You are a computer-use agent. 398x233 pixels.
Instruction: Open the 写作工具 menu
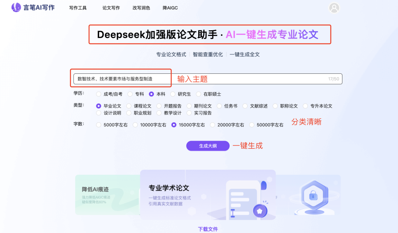[78, 8]
